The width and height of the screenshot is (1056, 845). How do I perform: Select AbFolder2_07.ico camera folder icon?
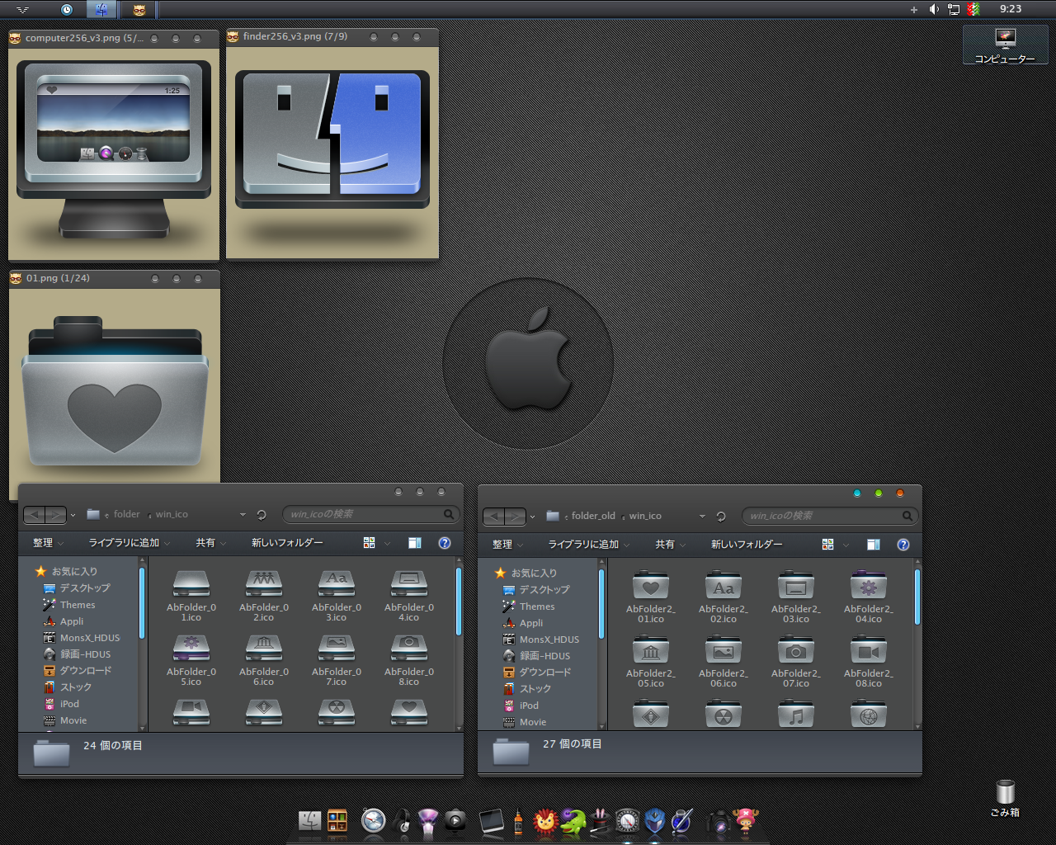pos(796,661)
